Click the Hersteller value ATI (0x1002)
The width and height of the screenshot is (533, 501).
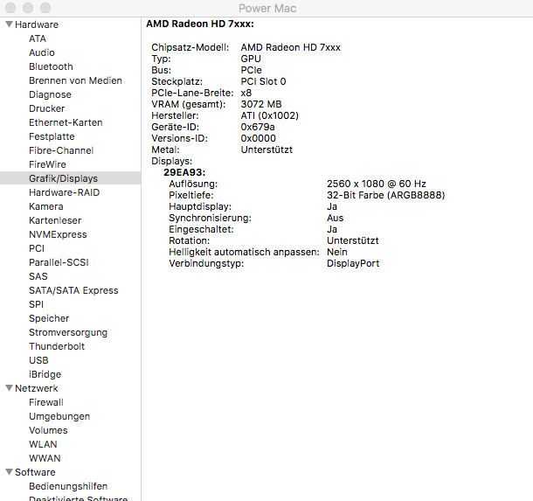click(x=270, y=115)
